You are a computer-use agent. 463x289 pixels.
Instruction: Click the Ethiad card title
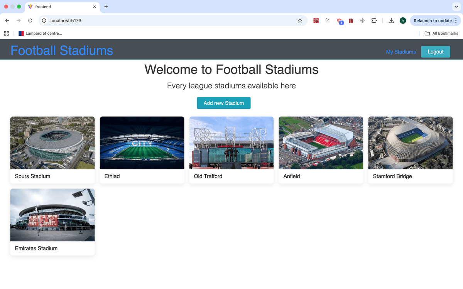(112, 176)
